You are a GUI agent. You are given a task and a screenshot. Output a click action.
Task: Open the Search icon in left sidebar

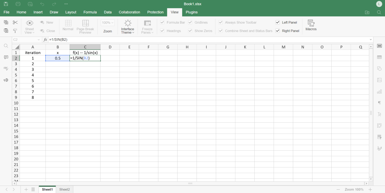point(6,46)
